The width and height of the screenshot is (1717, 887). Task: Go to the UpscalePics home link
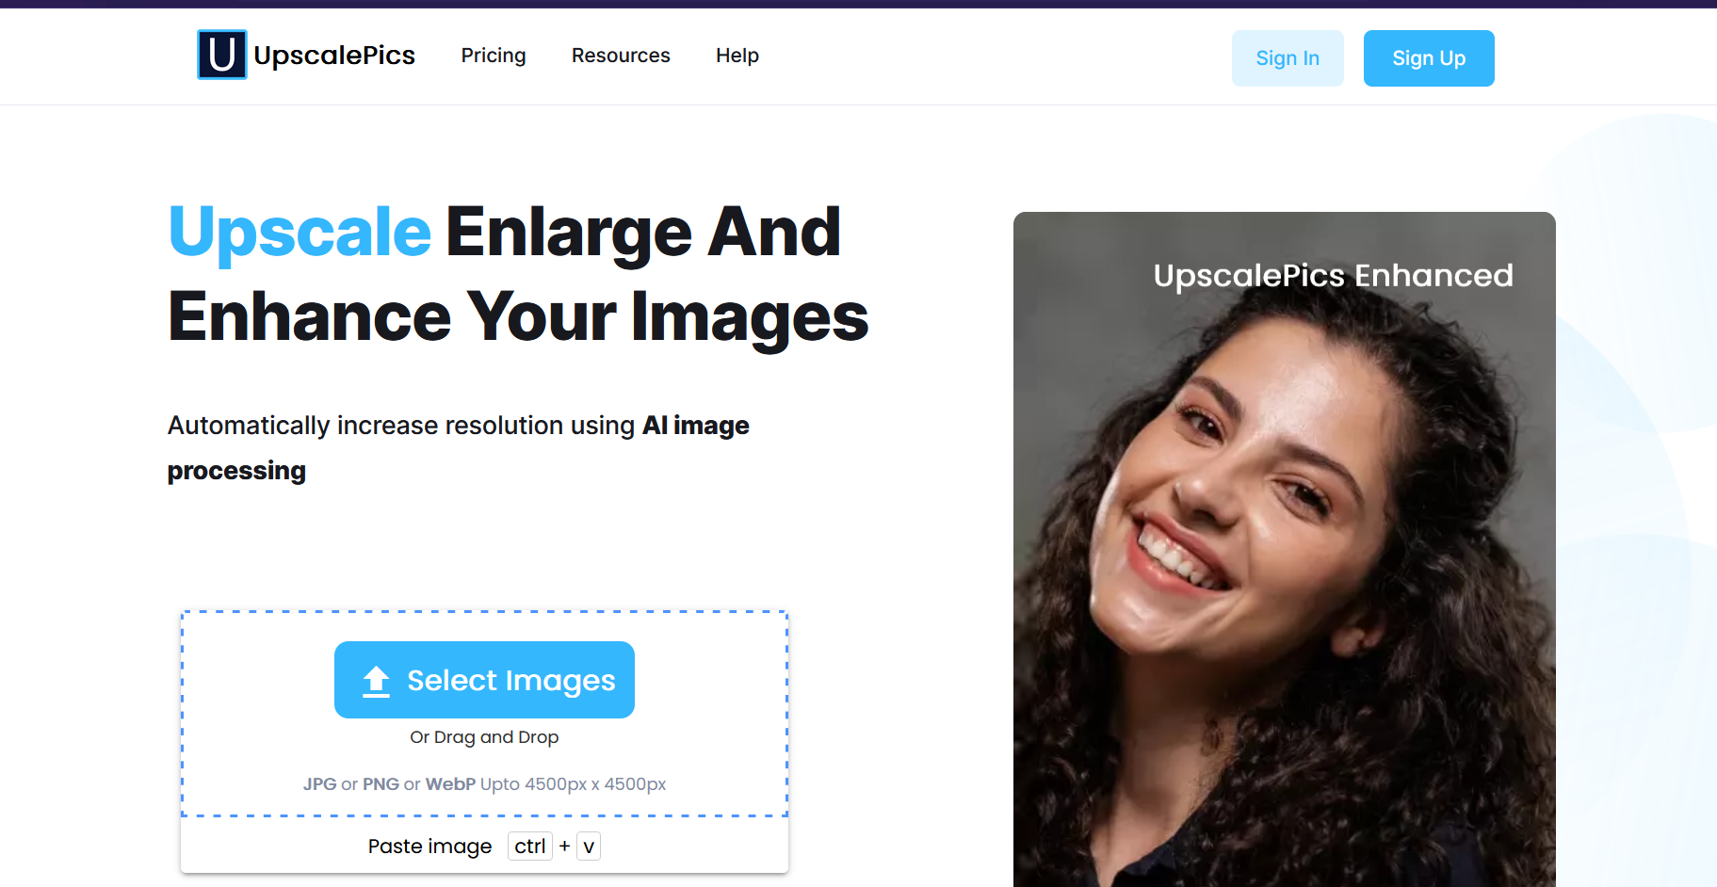(x=306, y=55)
